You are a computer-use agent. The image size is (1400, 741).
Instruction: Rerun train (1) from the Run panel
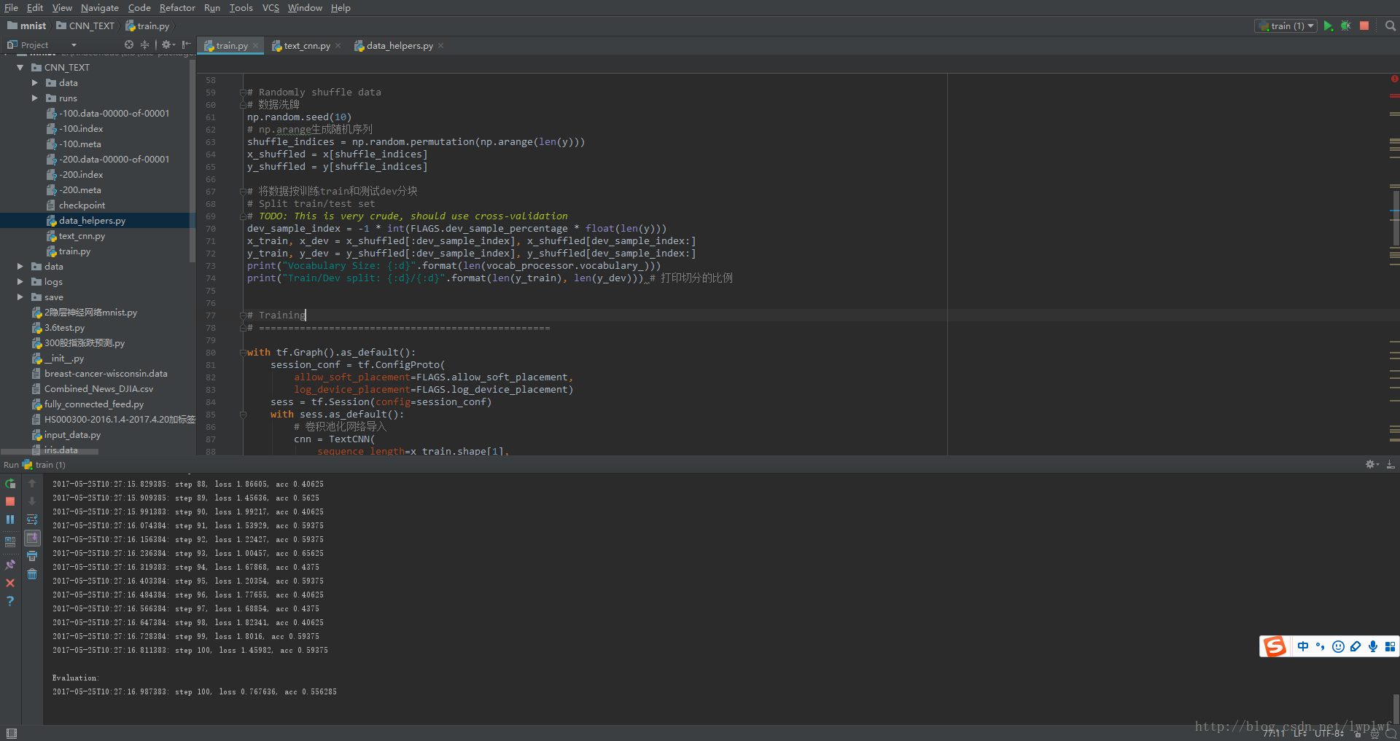tap(10, 484)
